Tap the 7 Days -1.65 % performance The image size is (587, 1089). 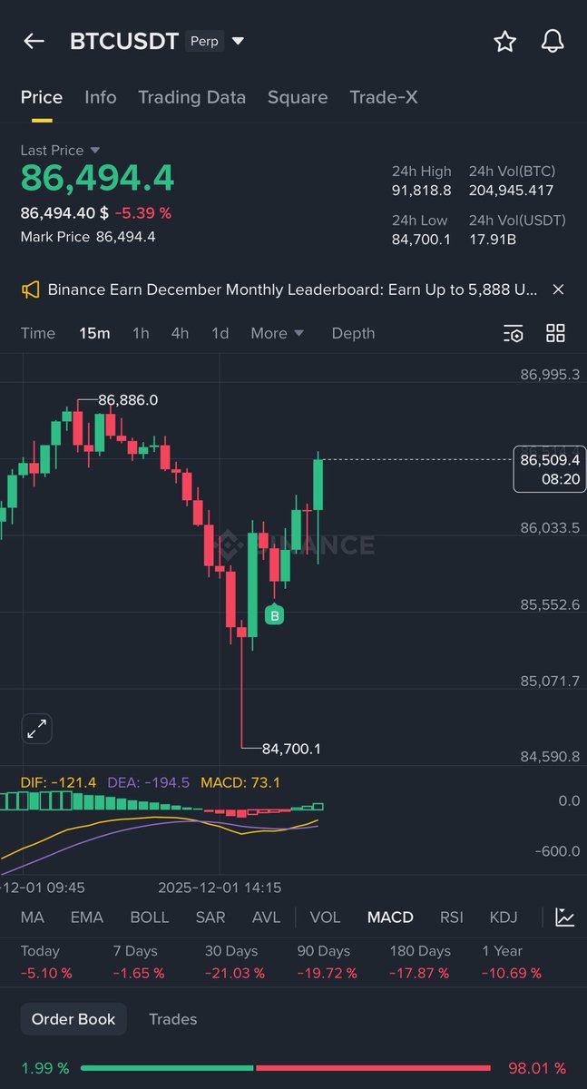[x=139, y=962]
